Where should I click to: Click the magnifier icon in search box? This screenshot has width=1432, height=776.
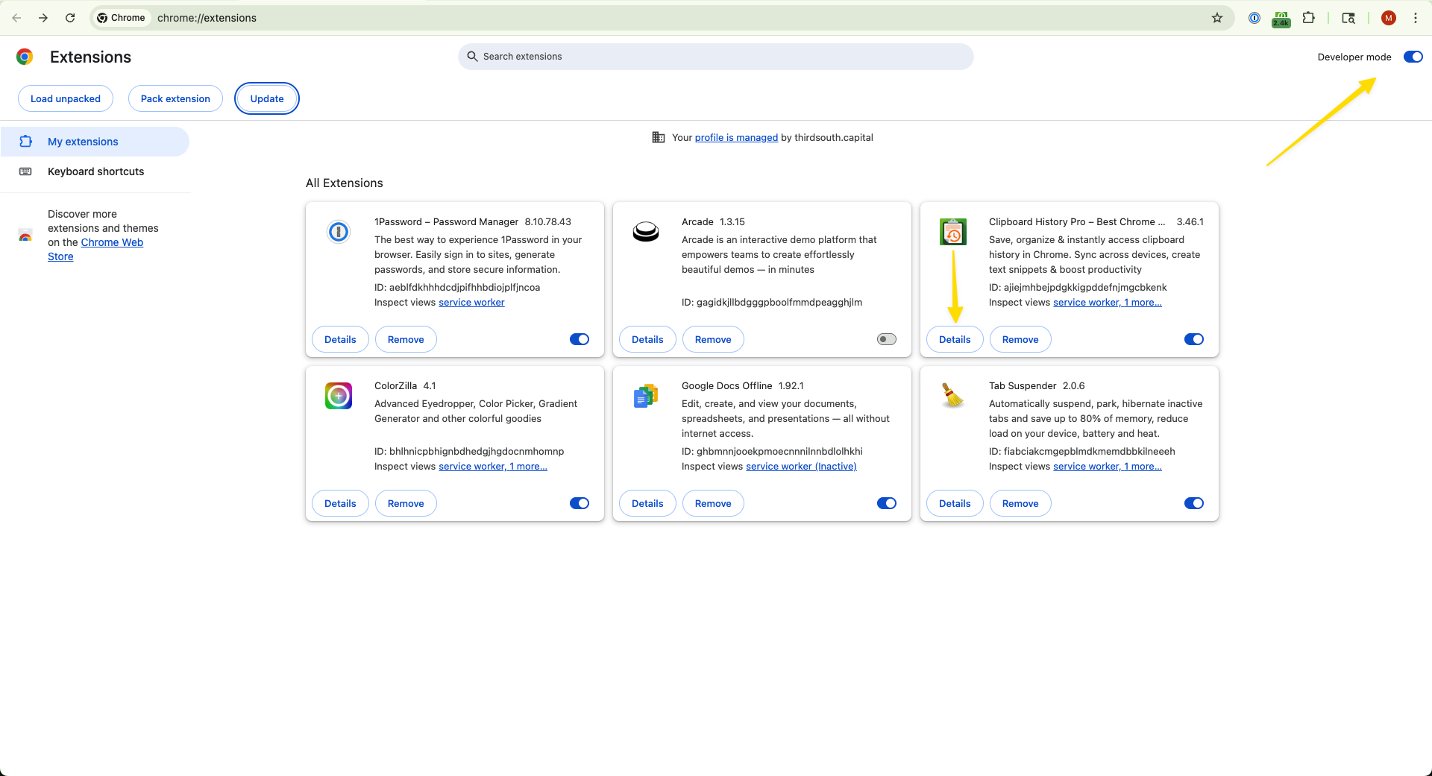tap(472, 57)
